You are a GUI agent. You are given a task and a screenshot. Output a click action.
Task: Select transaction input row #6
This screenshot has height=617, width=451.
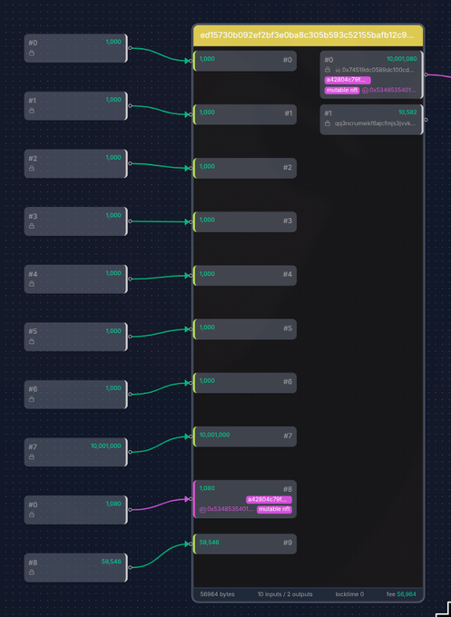point(245,383)
